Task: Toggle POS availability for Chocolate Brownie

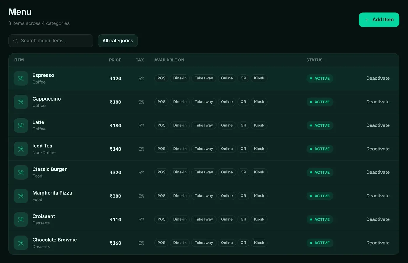Action: 161,243
